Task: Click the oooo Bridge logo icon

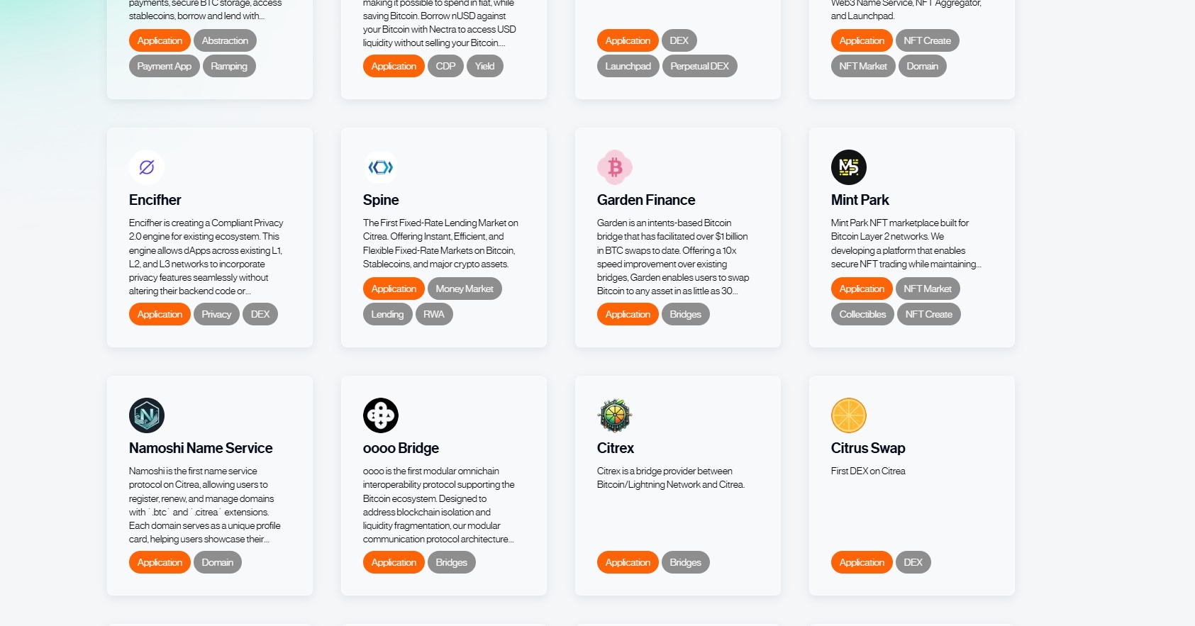Action: (x=381, y=415)
